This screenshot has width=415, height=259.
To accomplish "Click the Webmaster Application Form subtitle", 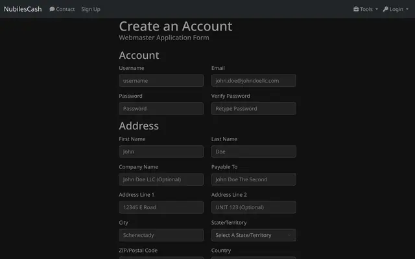I will [x=164, y=38].
